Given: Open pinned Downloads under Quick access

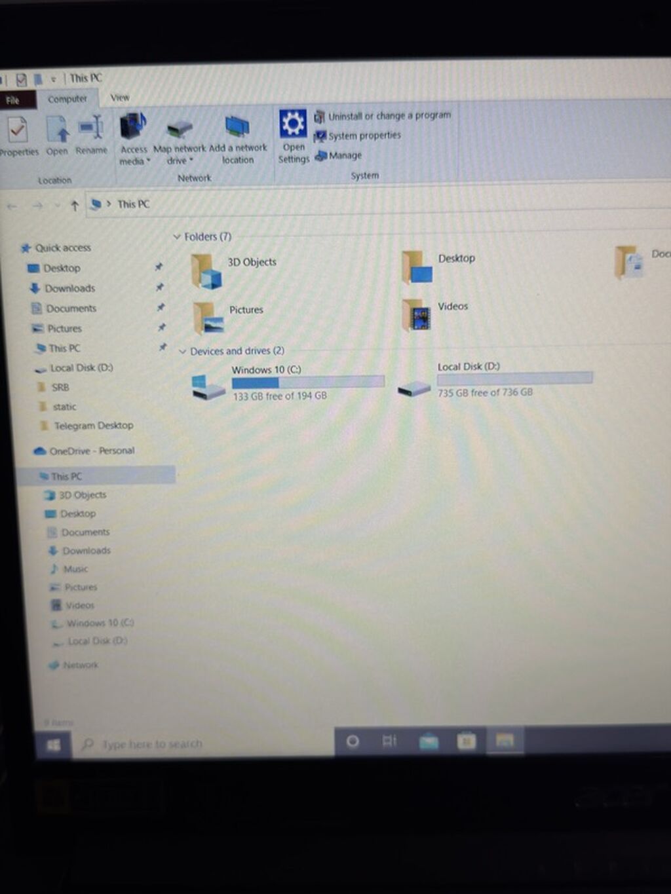Looking at the screenshot, I should point(69,288).
